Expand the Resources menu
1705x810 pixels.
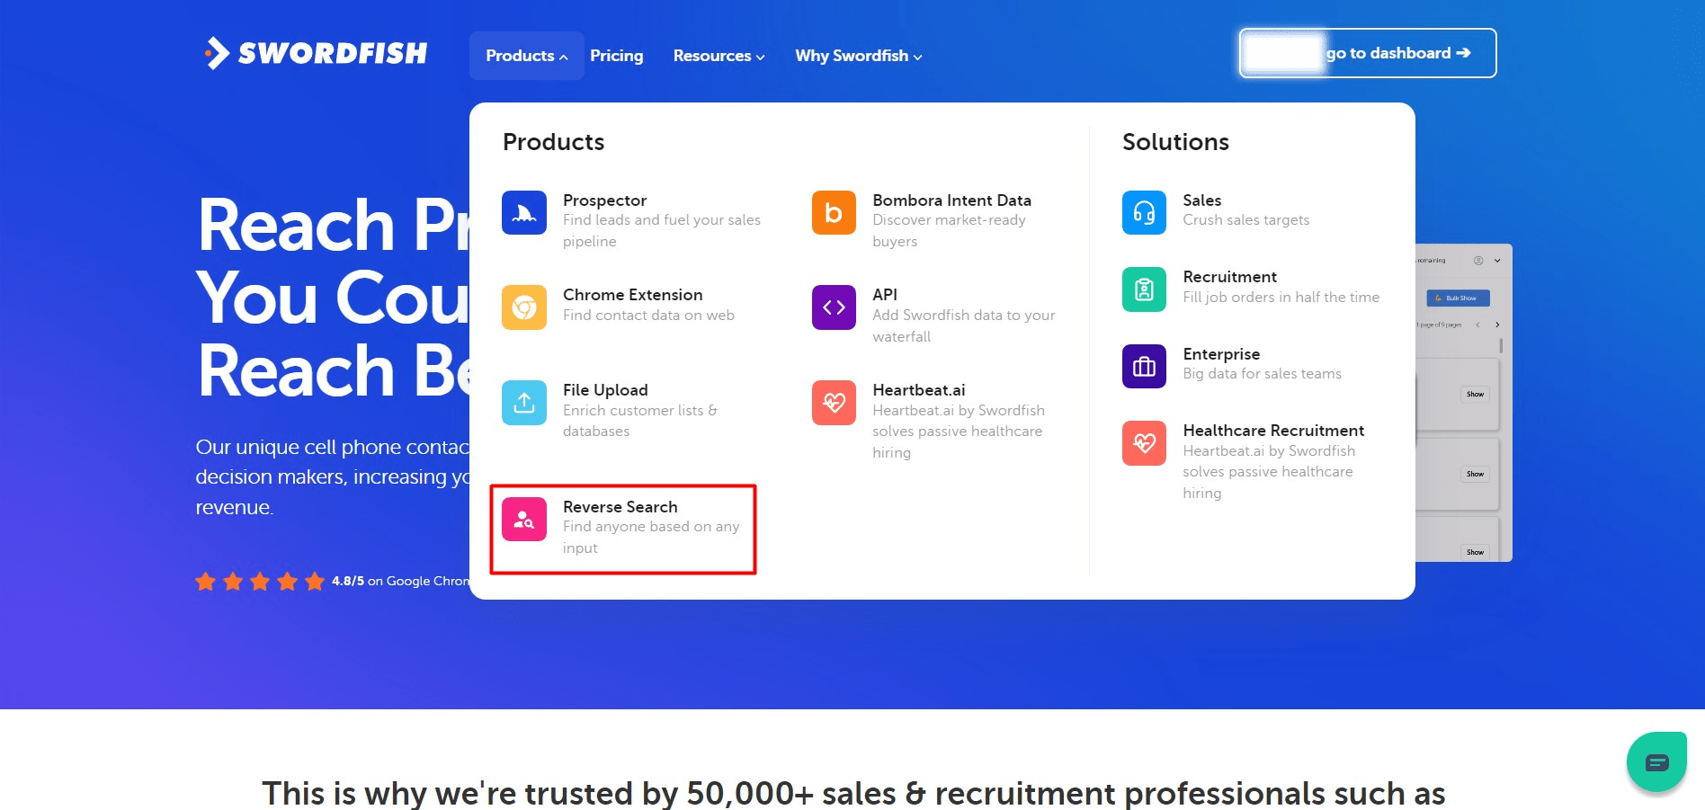tap(719, 56)
